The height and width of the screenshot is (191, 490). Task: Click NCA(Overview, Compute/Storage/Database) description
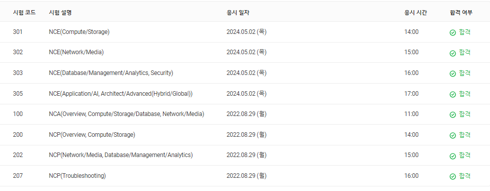point(127,114)
